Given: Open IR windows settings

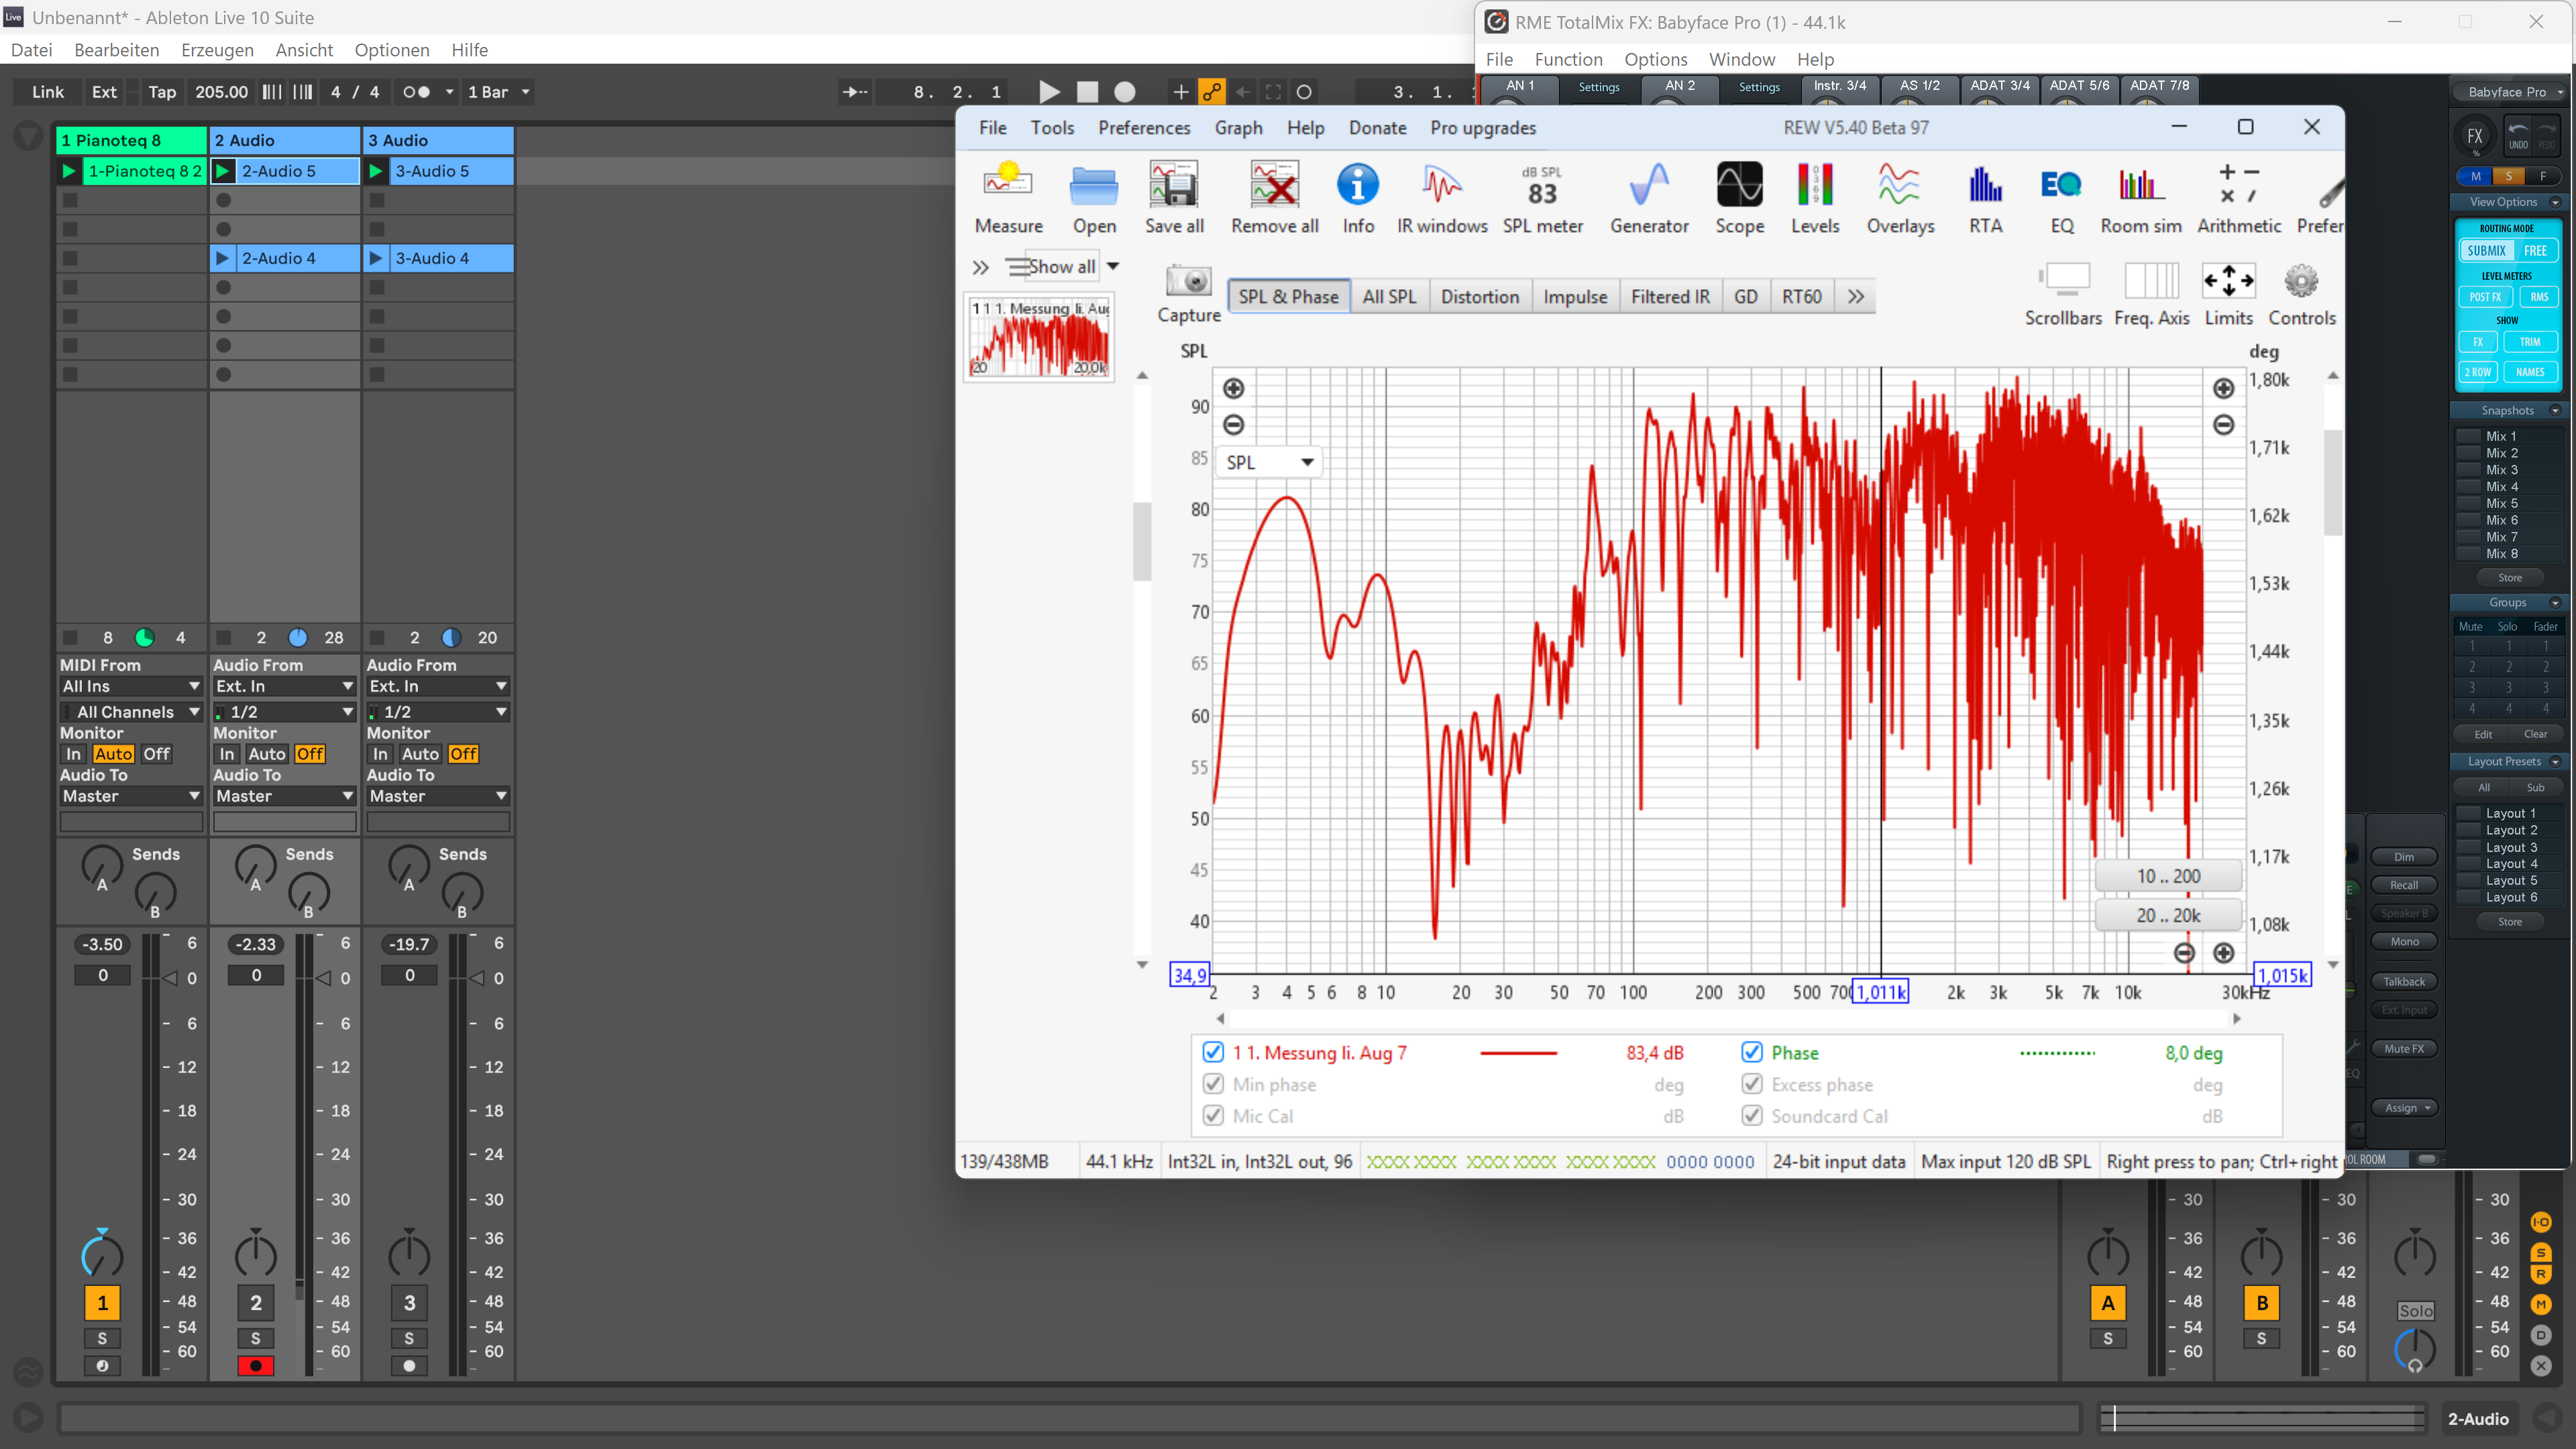Looking at the screenshot, I should 1441,197.
